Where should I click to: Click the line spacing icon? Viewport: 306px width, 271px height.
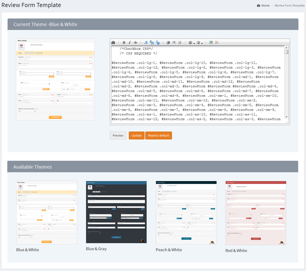click(180, 42)
